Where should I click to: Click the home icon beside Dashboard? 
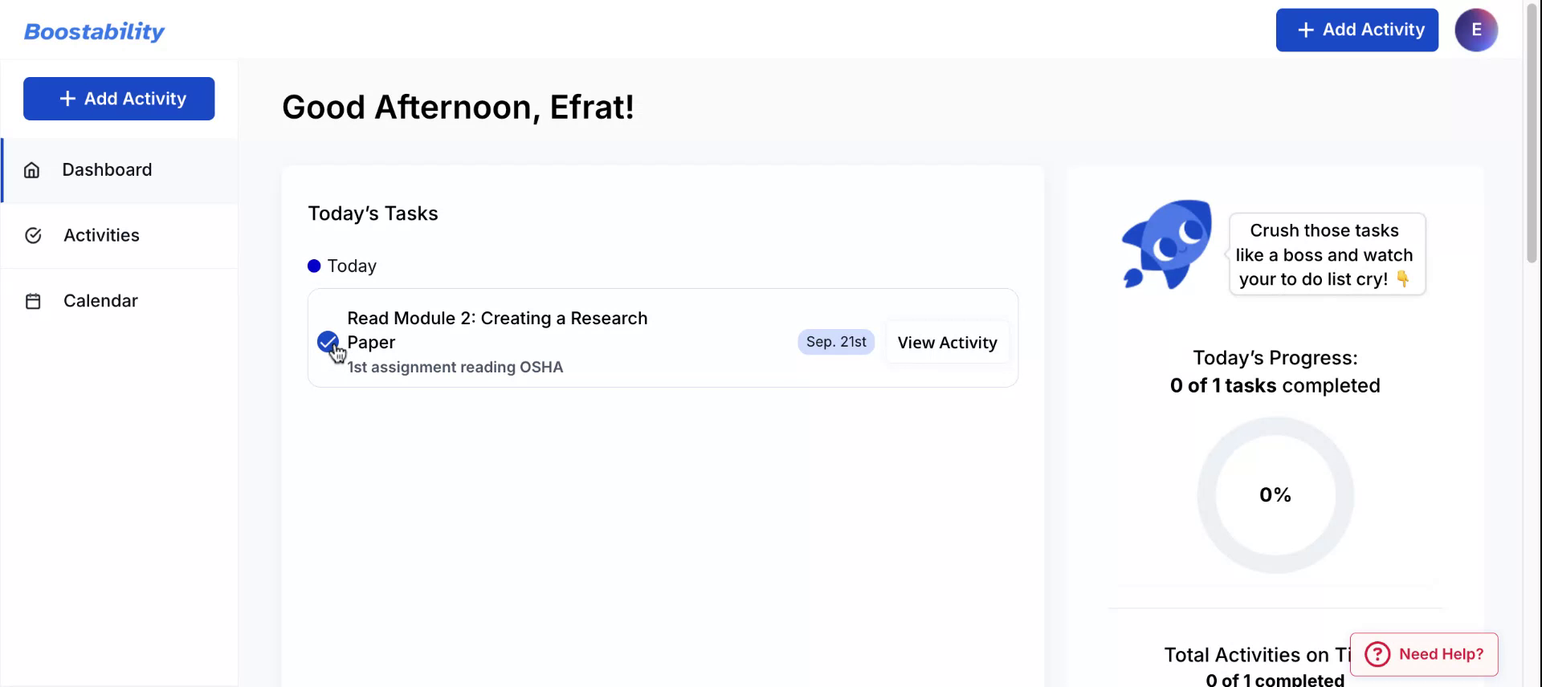32,170
